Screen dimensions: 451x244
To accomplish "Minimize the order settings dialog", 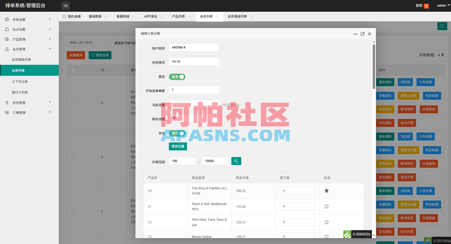I will [356, 34].
